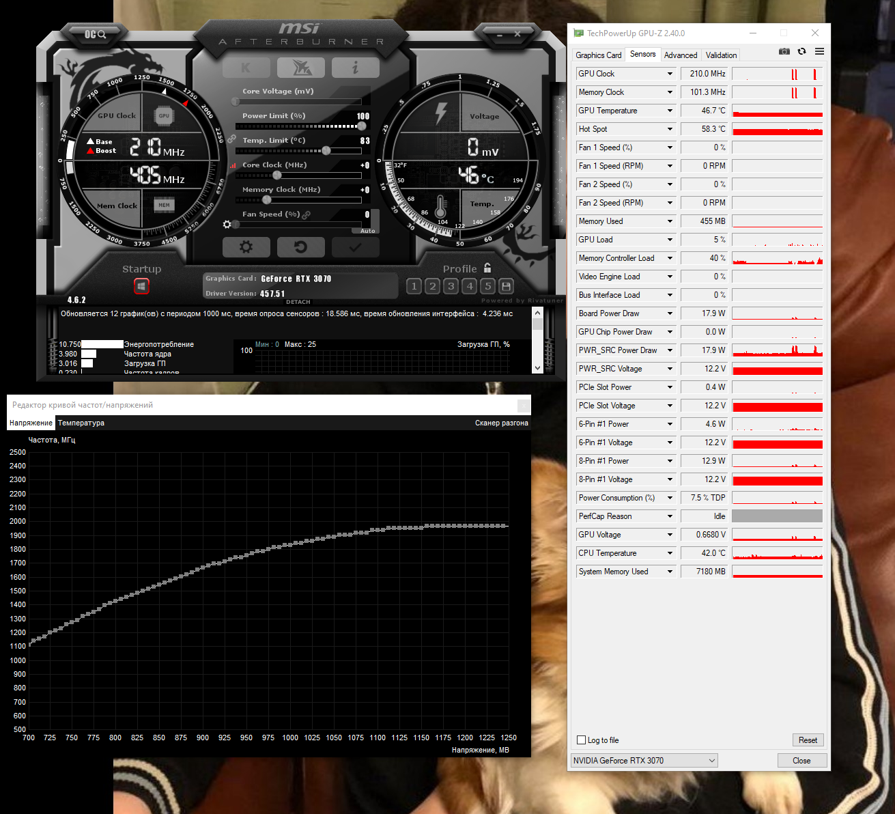Image resolution: width=895 pixels, height=814 pixels.
Task: Select profile slot 5
Action: click(487, 286)
